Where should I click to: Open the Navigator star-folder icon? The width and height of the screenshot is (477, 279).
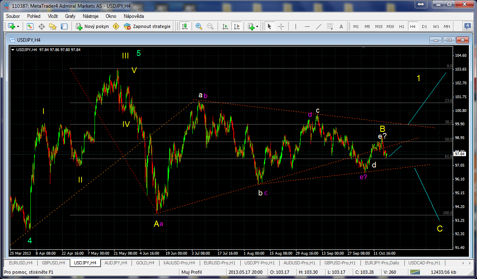[x=53, y=26]
